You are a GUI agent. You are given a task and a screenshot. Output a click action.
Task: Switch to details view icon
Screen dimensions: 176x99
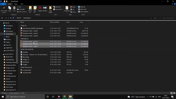click(171, 93)
